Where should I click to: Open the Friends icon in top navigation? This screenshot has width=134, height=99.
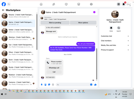point(54,4)
